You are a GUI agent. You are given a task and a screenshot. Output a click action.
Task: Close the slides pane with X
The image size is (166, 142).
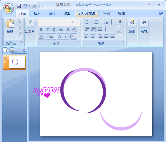pos(24,51)
